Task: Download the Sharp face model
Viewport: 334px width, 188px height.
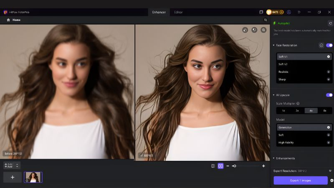Action: [329, 79]
